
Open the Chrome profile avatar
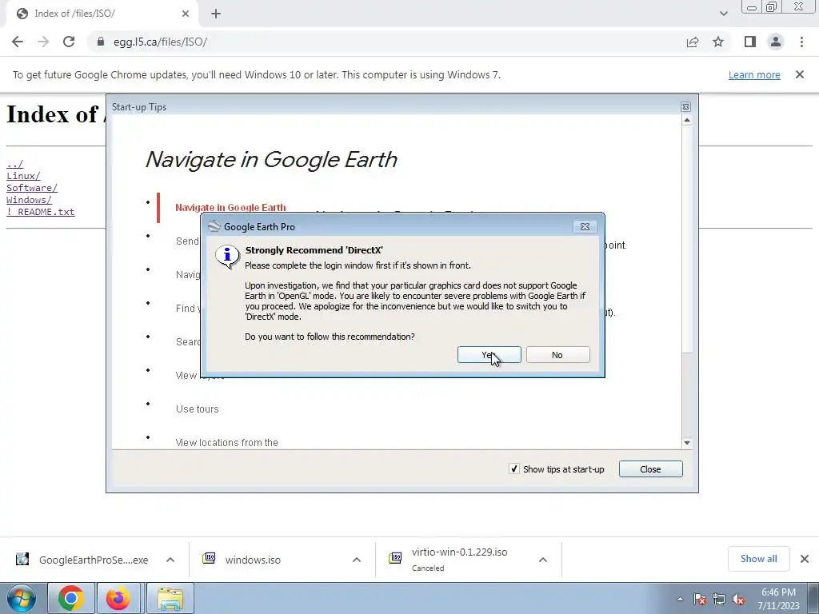(776, 42)
